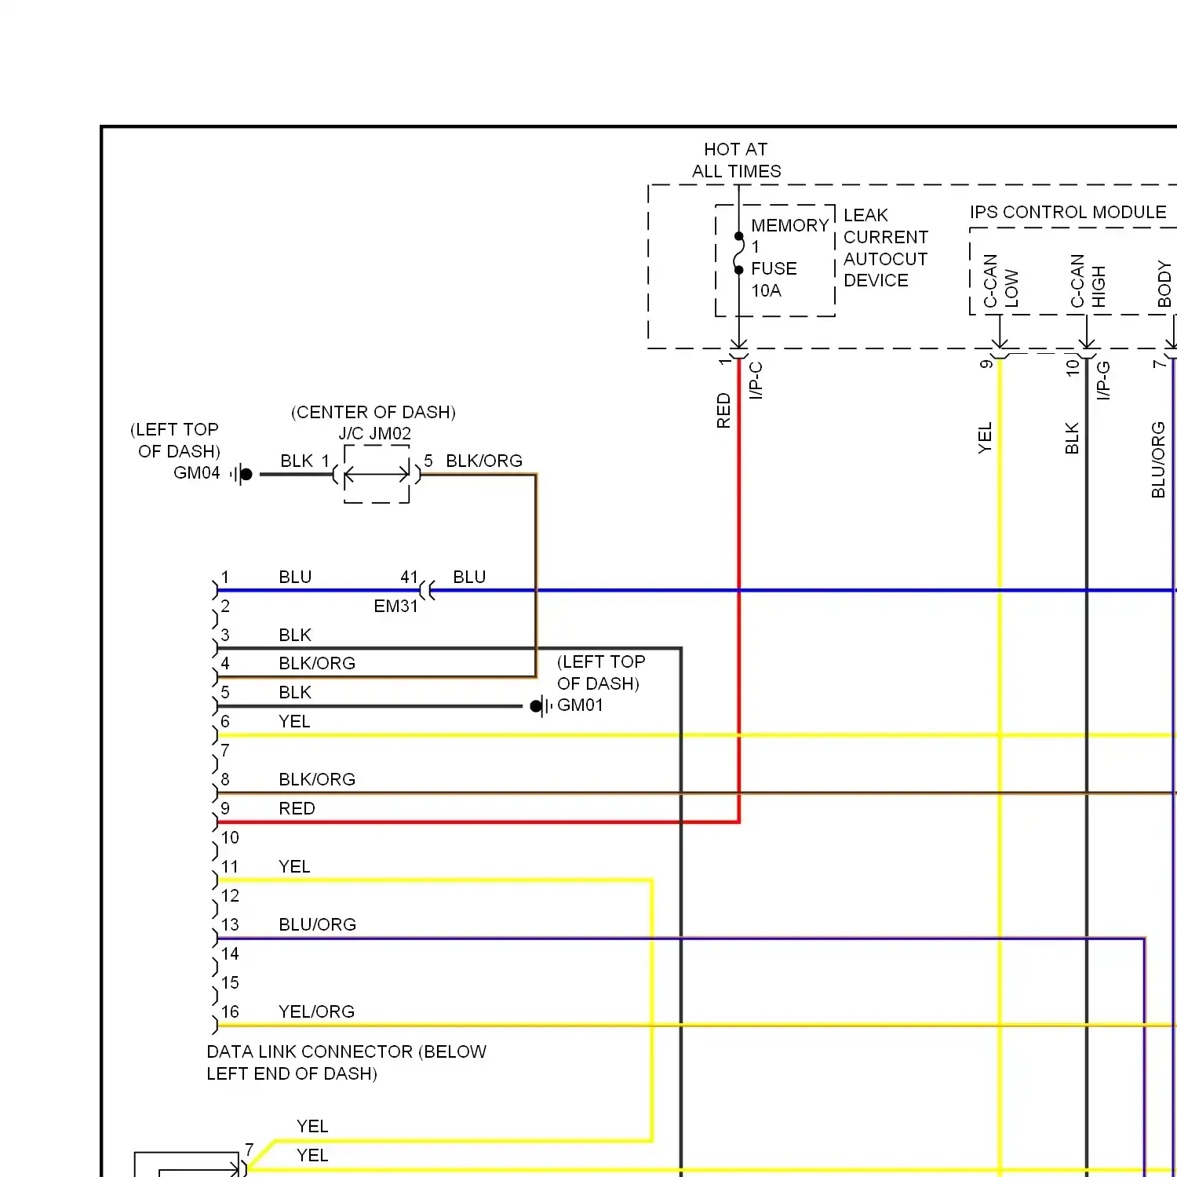Click the EM31 connector label

pos(396,607)
